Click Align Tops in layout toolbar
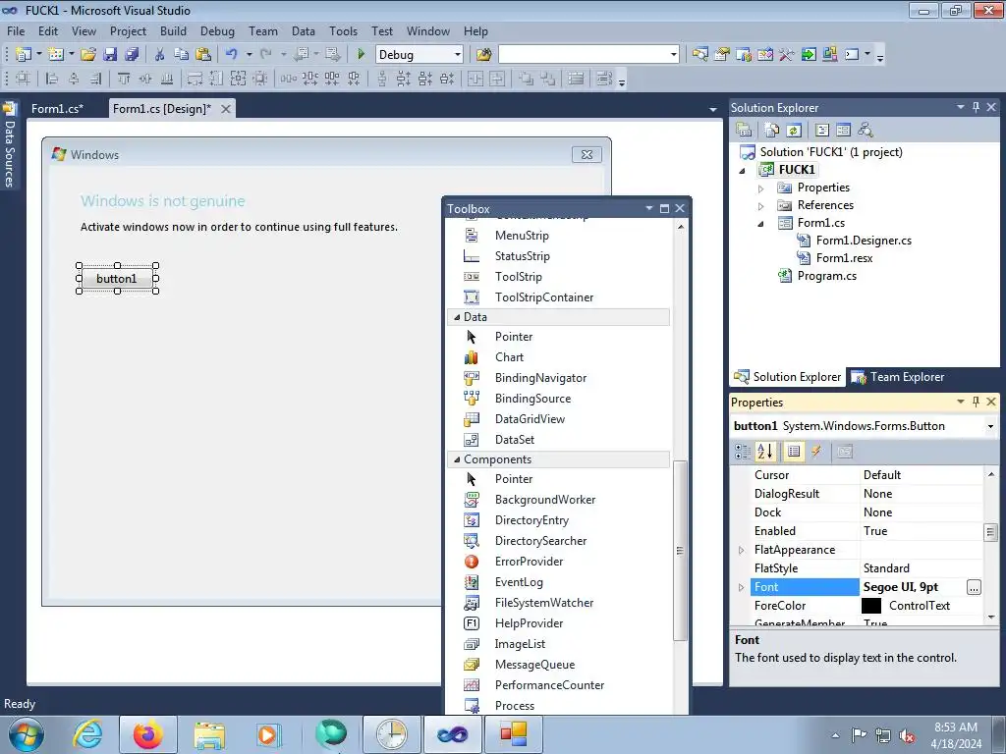 pyautogui.click(x=124, y=79)
